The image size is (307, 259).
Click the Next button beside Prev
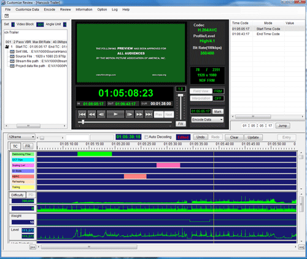pyautogui.click(x=169, y=114)
